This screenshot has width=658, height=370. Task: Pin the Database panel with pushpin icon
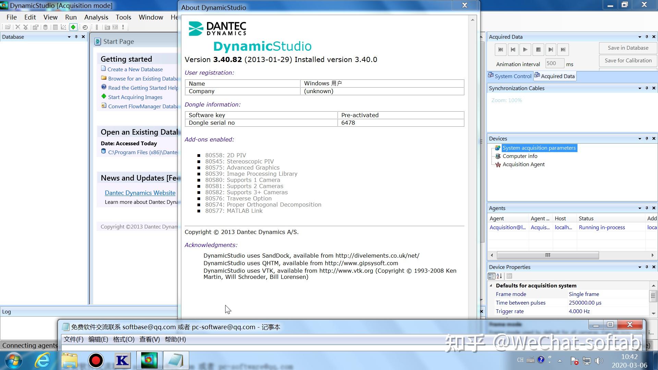tap(76, 37)
